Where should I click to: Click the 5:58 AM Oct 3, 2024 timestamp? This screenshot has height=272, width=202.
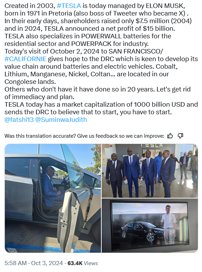pyautogui.click(x=33, y=263)
